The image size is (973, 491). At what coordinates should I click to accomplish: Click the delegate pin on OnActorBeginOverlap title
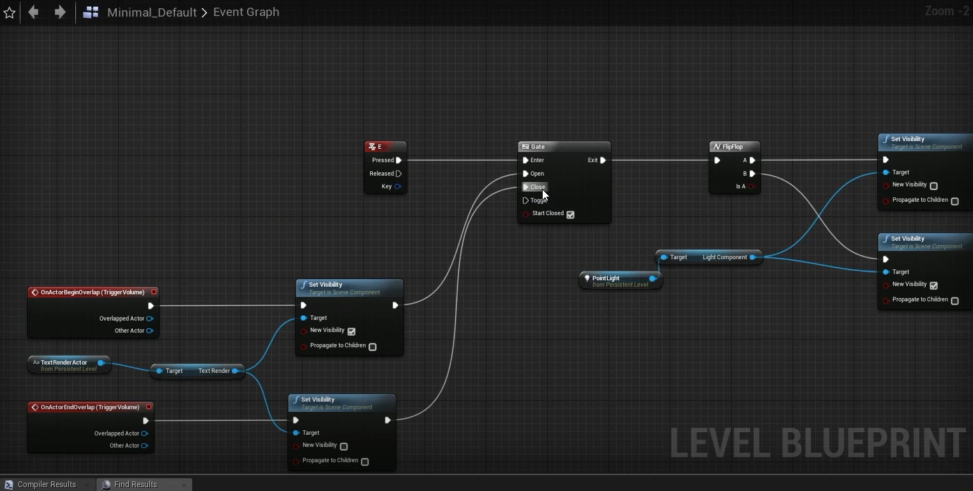click(154, 292)
